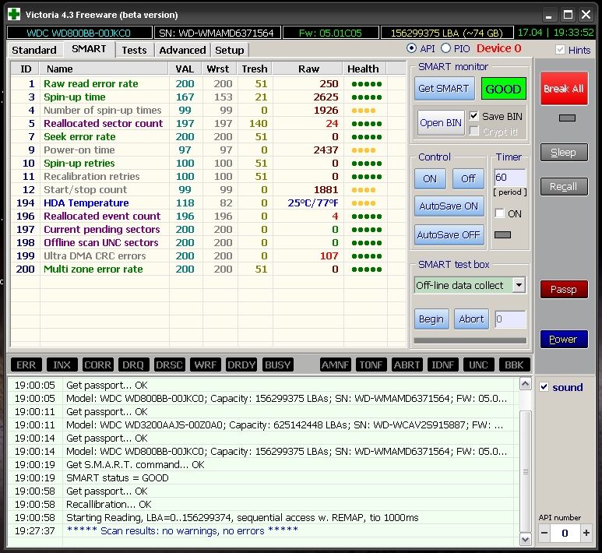Image resolution: width=602 pixels, height=553 pixels.
Task: Click the Sleep button
Action: click(564, 153)
